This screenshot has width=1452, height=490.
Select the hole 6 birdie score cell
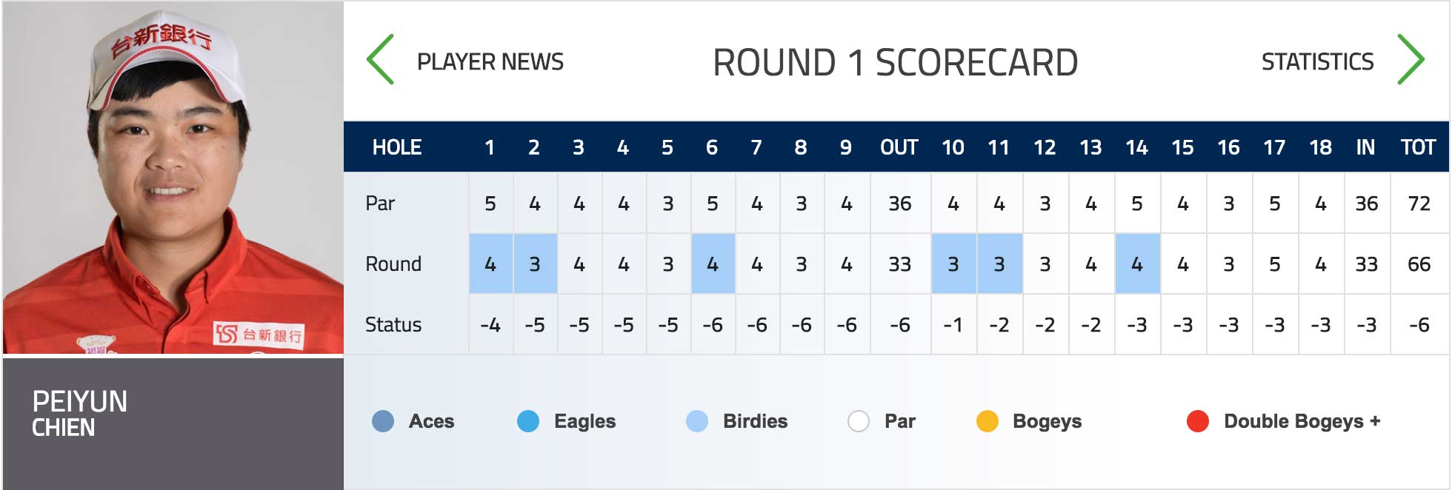click(713, 264)
